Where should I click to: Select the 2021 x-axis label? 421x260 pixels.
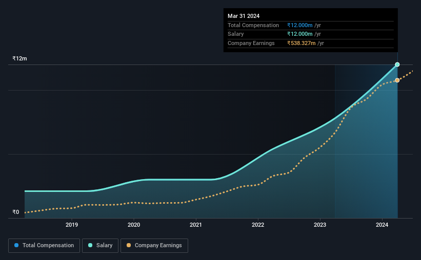[196, 225]
